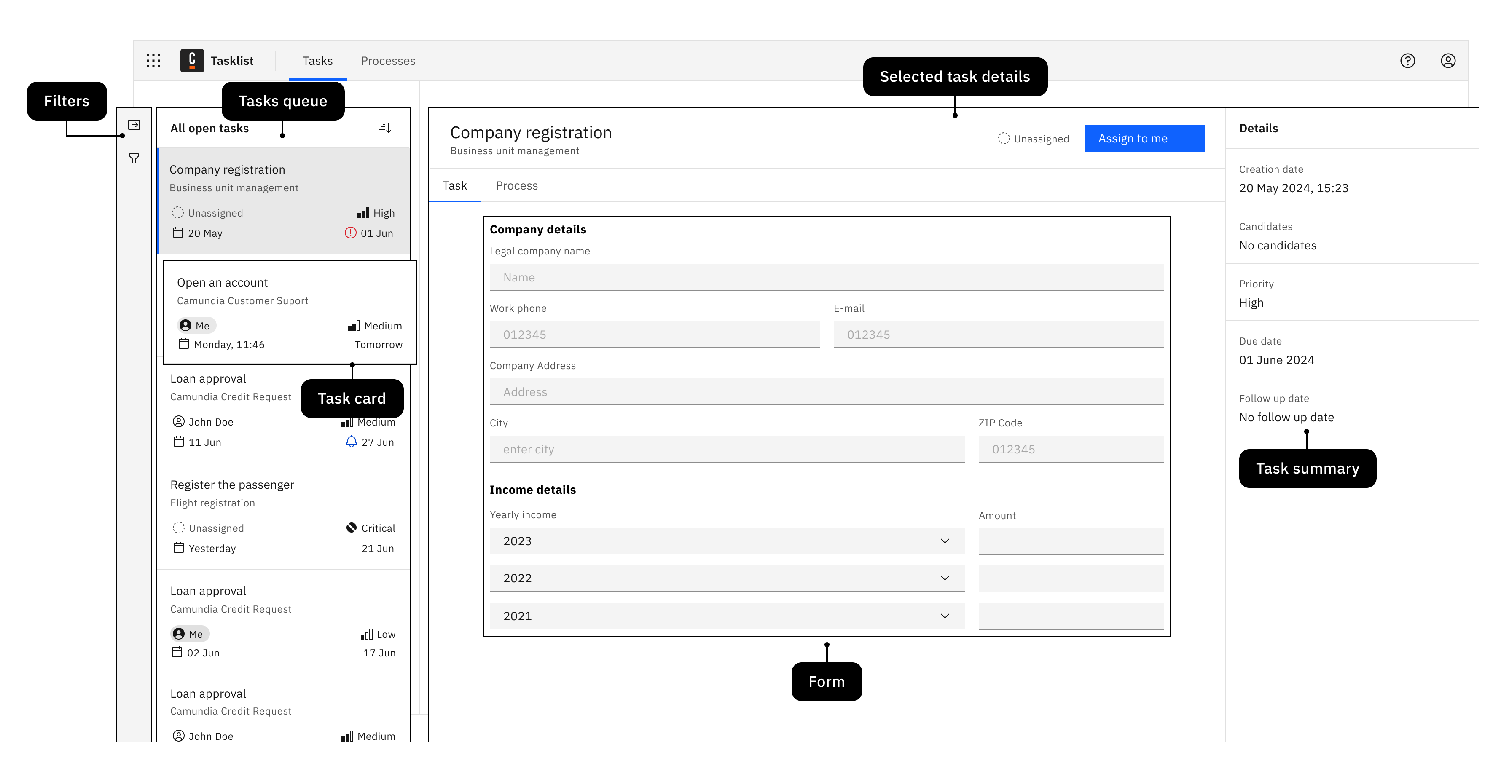
Task: Sort the All open tasks queue
Action: click(x=386, y=128)
